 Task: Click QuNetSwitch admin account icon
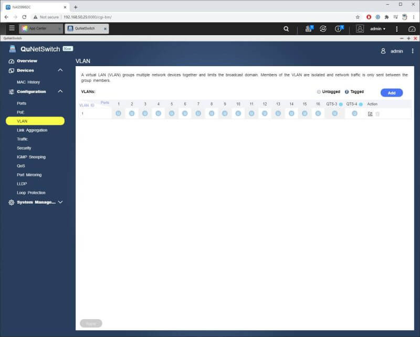pos(383,51)
